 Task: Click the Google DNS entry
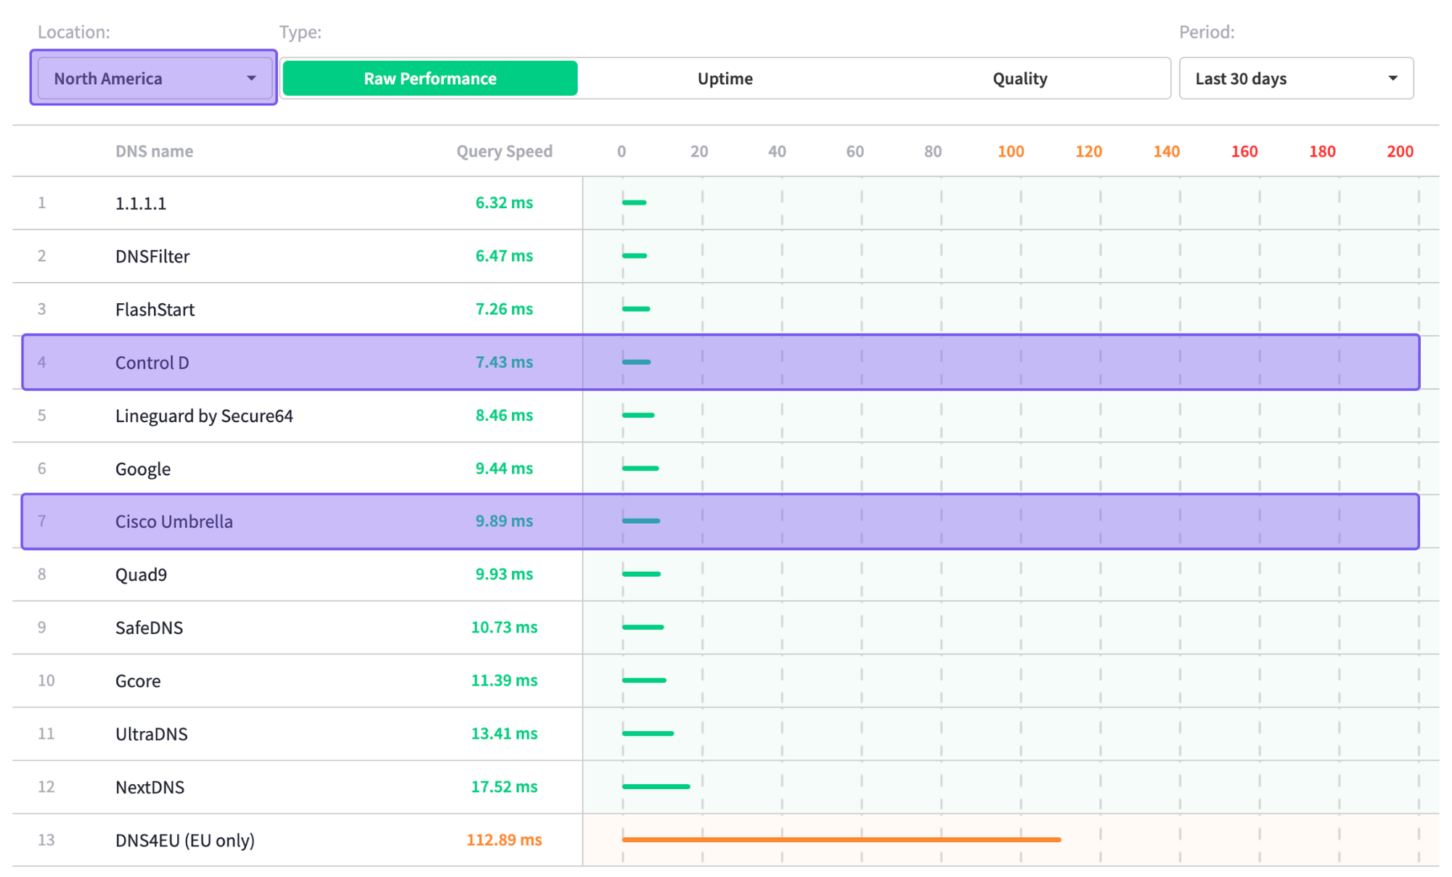143,469
